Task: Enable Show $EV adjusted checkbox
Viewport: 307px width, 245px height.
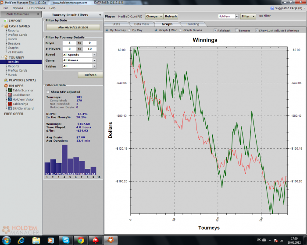Action: click(x=48, y=92)
